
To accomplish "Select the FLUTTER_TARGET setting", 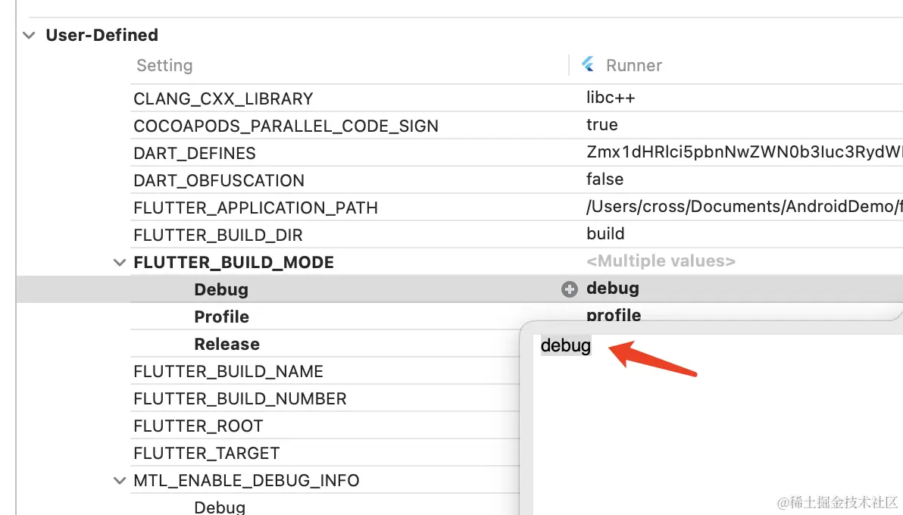I will point(207,454).
